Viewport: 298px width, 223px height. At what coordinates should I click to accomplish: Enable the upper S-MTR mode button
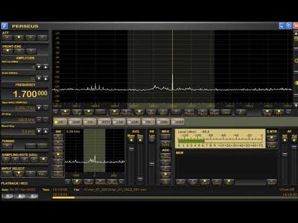[271, 138]
